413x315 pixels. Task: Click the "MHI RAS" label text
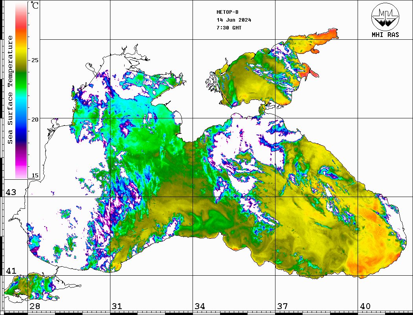tap(385, 35)
